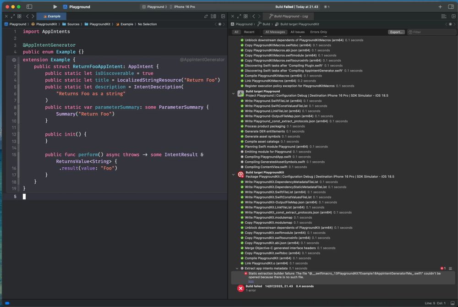Select the Example editor tab
Screen dimensions: 458x307
point(52,16)
